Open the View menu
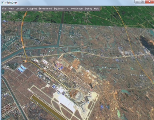 coord(11,9)
